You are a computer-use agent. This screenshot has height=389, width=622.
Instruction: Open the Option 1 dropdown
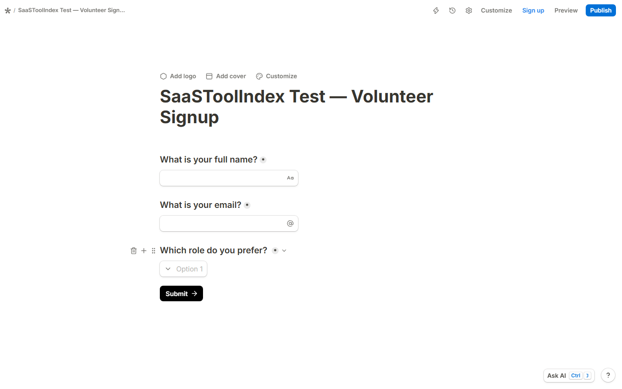184,269
